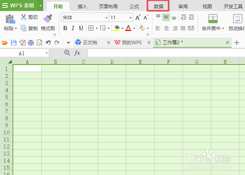The height and width of the screenshot is (175, 245).
Task: Align cell content to bottom
Action: coord(174,18)
